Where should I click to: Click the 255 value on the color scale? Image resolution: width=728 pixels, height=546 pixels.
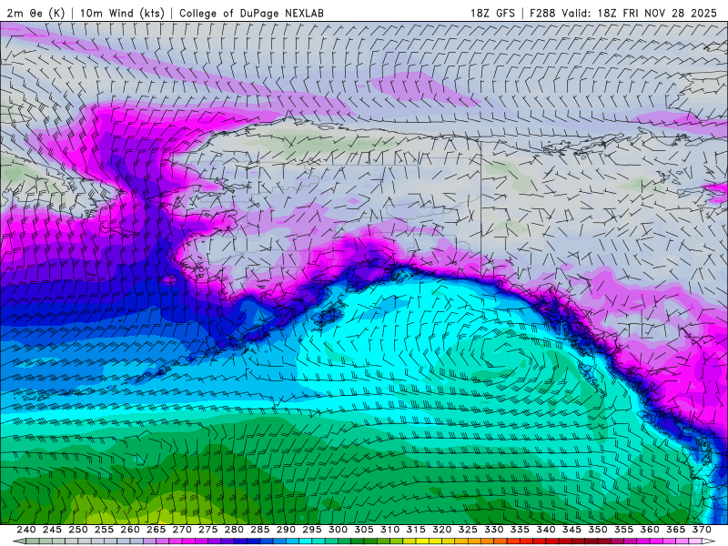pyautogui.click(x=104, y=530)
